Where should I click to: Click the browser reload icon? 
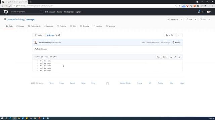[10, 6]
